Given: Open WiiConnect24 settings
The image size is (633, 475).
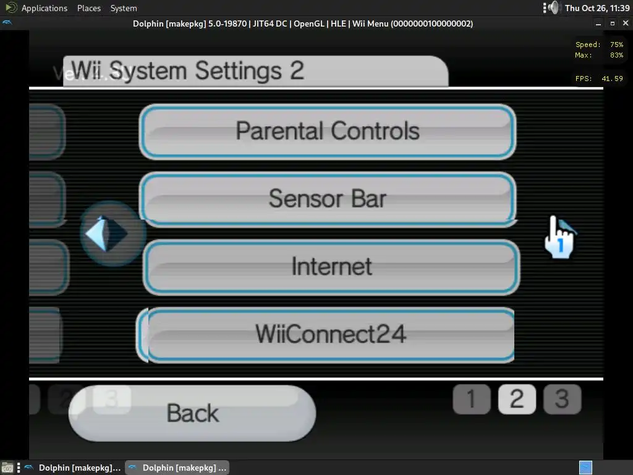Looking at the screenshot, I should (x=326, y=335).
